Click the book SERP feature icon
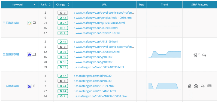The height and width of the screenshot is (102, 218). tap(189, 86)
